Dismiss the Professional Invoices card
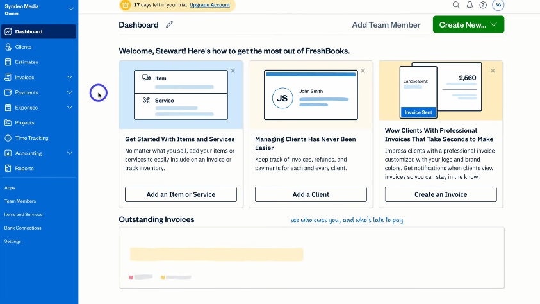The height and width of the screenshot is (304, 540). coord(493,71)
